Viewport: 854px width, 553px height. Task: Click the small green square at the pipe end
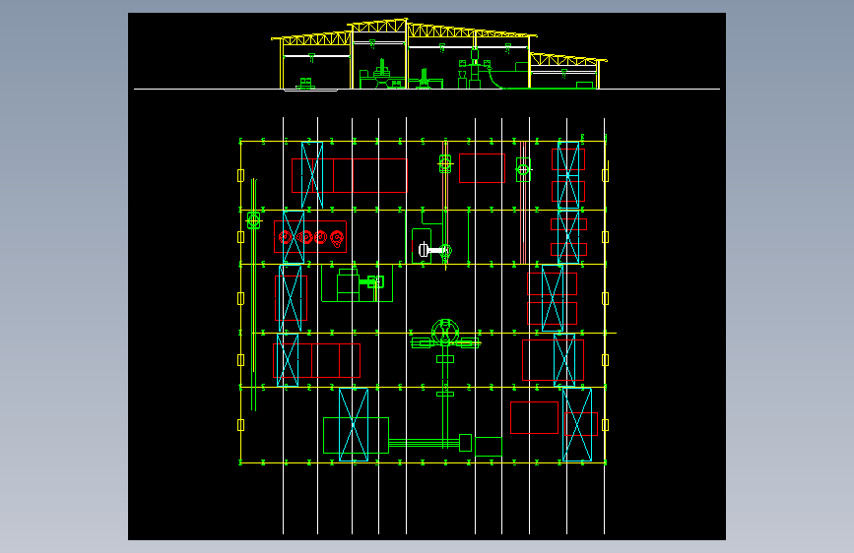[x=465, y=443]
